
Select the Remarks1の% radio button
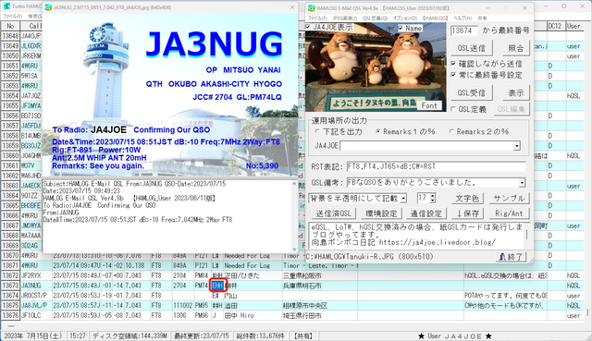[x=378, y=131]
